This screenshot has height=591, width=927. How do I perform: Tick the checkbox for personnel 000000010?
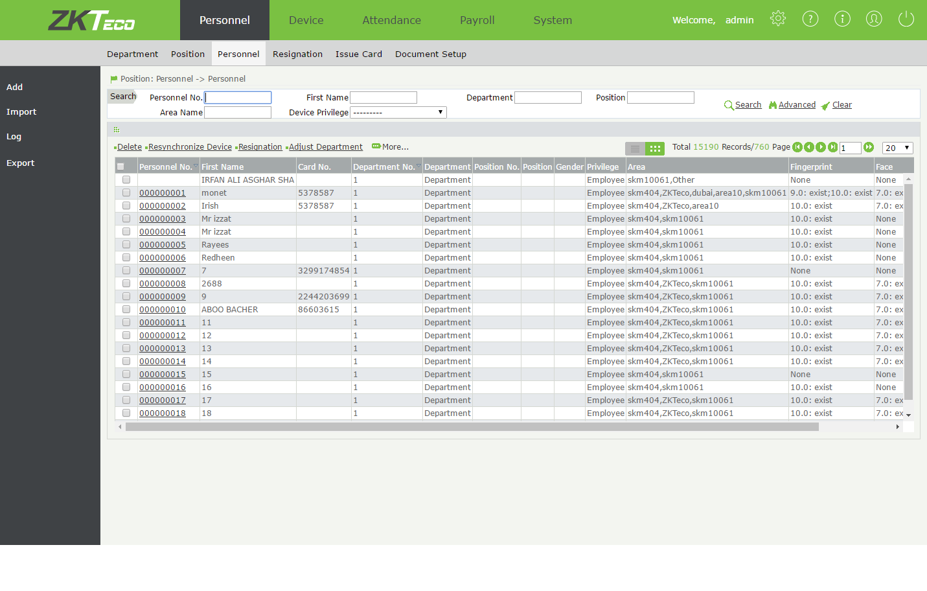126,309
